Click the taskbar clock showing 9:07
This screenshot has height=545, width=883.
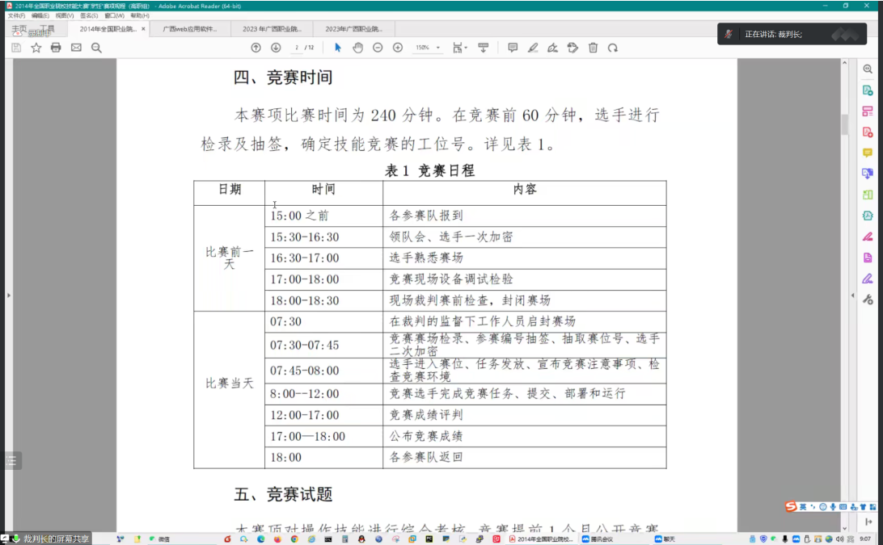(865, 539)
